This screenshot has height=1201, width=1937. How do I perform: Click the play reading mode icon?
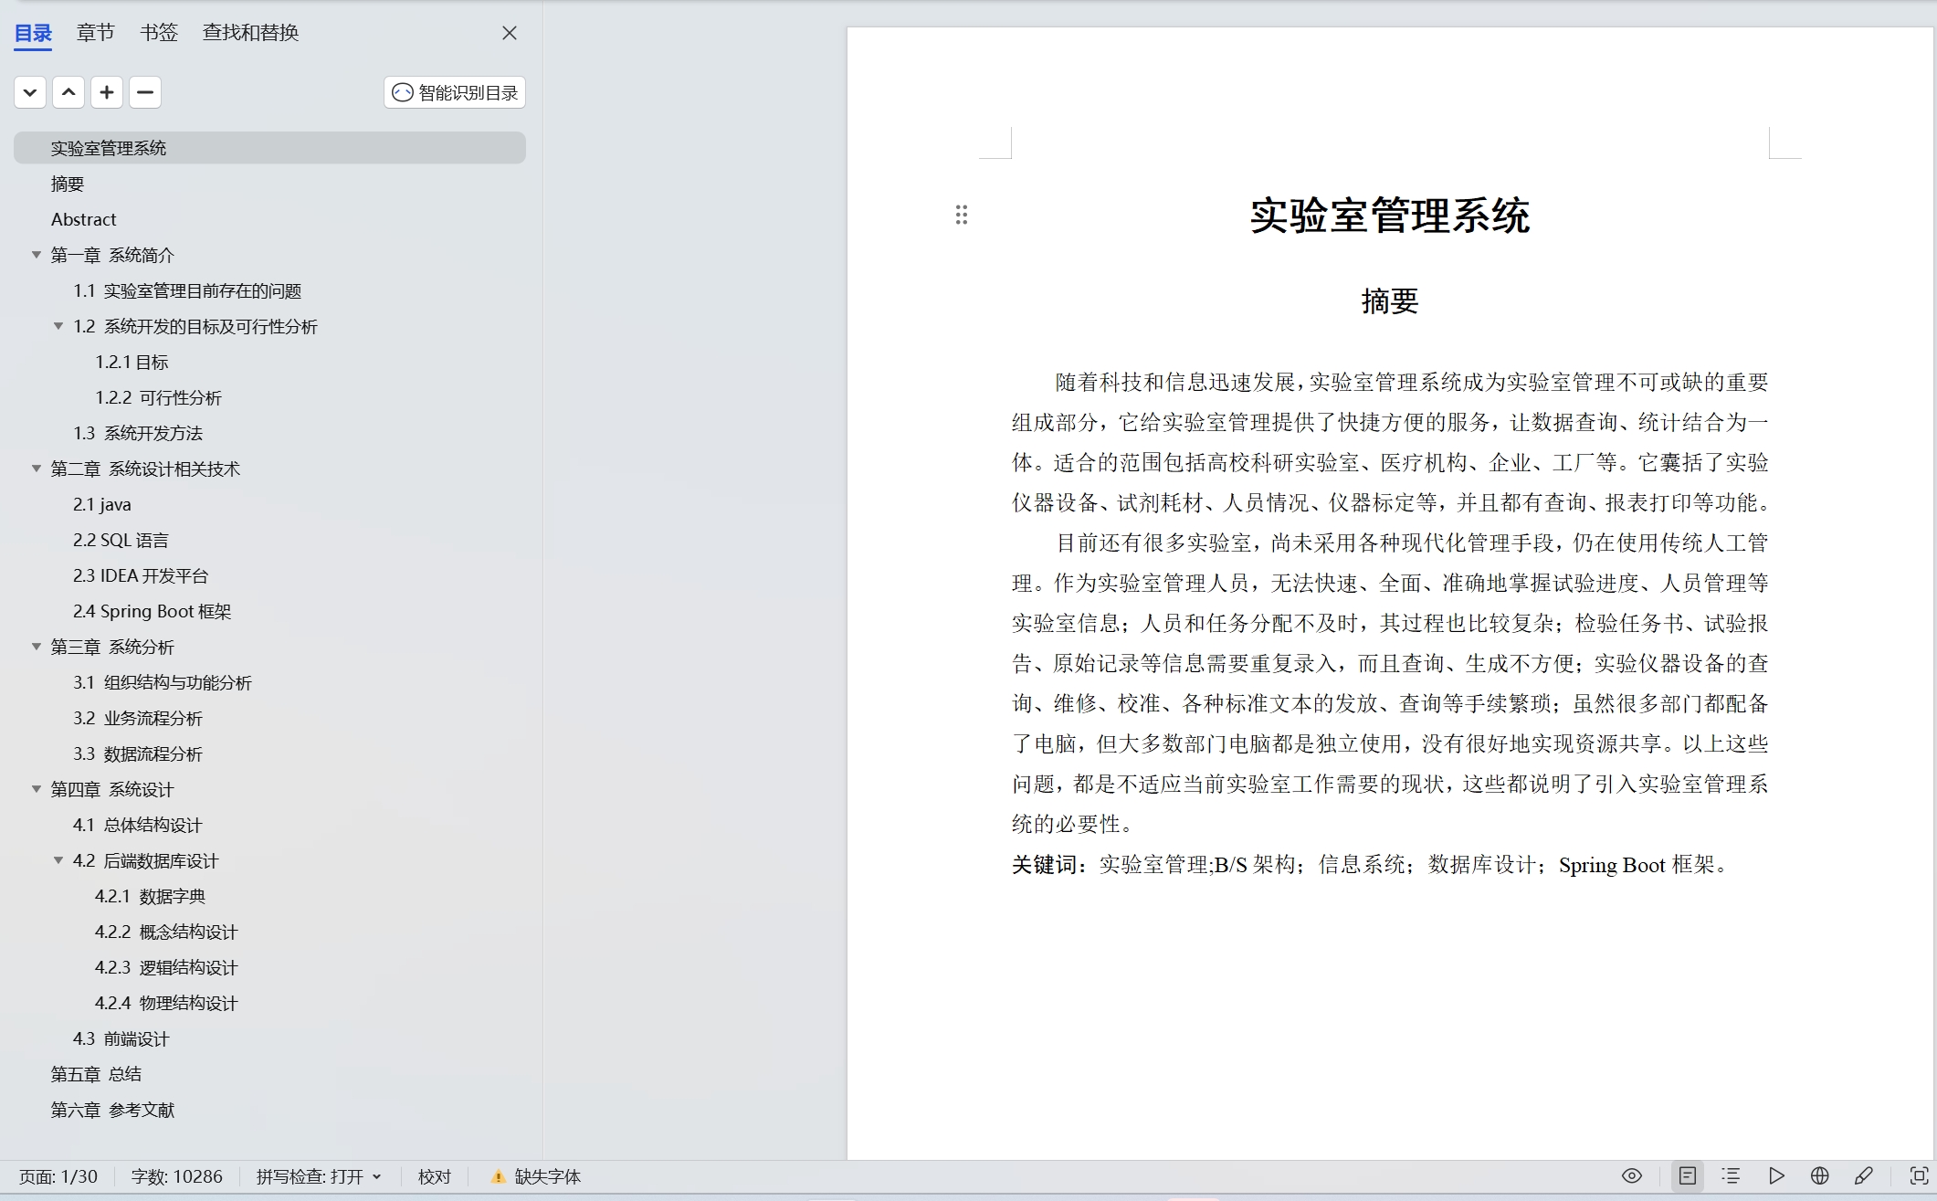(1776, 1175)
